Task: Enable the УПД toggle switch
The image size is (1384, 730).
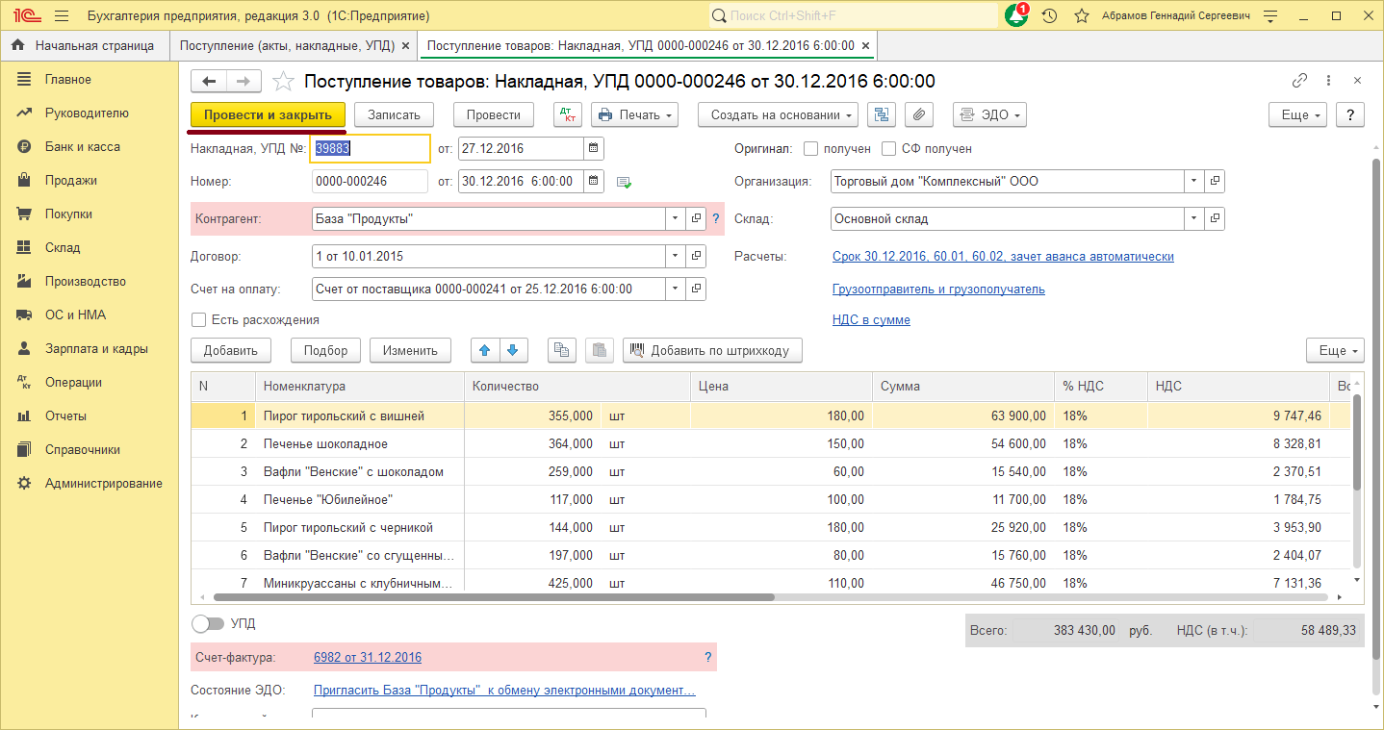Action: (x=207, y=623)
